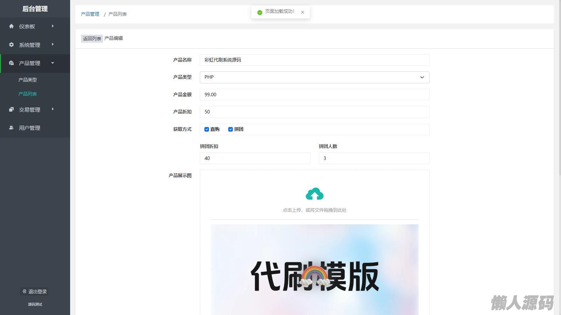
Task: Select 产品管理 in the sidebar
Action: 35,63
